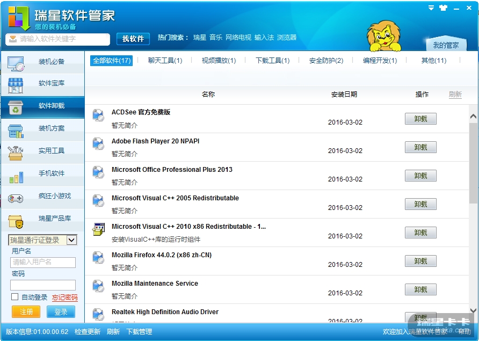Uninstall Microsoft Office Professional Plus 2013
Screen dimensions: 479x341
pyautogui.click(x=420, y=176)
